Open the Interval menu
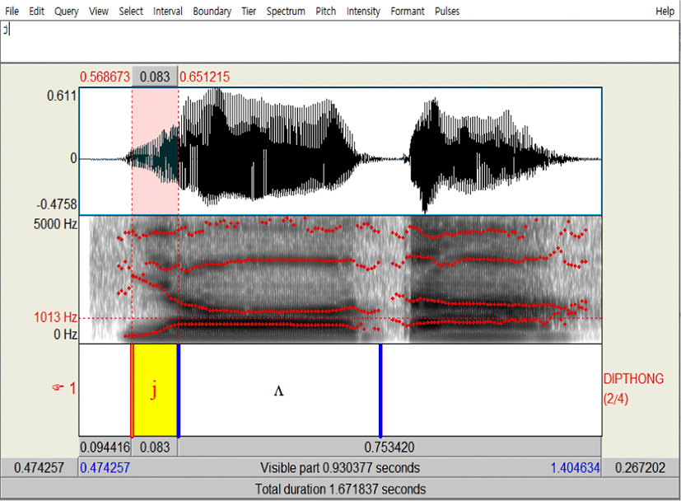This screenshot has height=501, width=681. point(168,11)
